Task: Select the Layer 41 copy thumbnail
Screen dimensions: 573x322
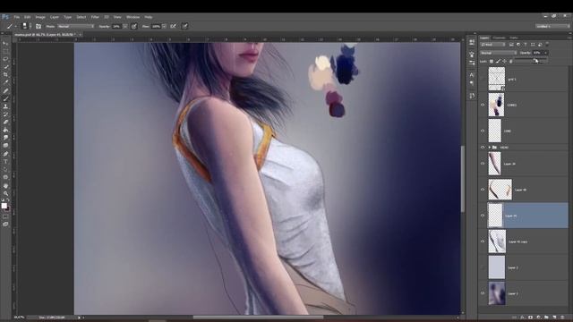Action: (x=497, y=241)
